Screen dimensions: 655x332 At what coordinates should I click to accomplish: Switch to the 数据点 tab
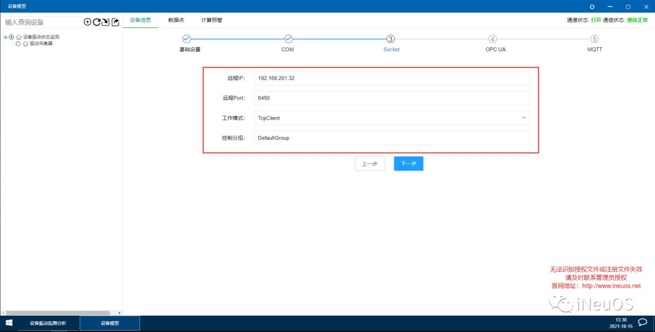[x=176, y=20]
